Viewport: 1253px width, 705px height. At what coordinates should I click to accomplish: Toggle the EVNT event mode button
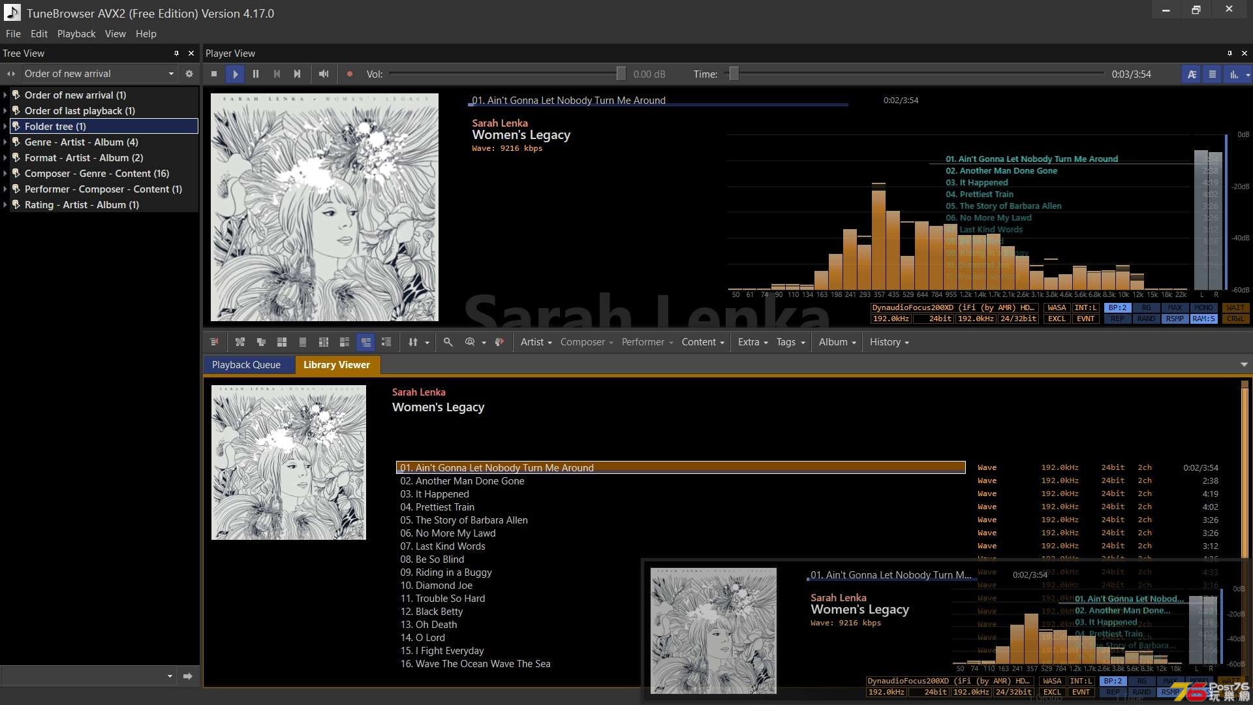(x=1085, y=319)
